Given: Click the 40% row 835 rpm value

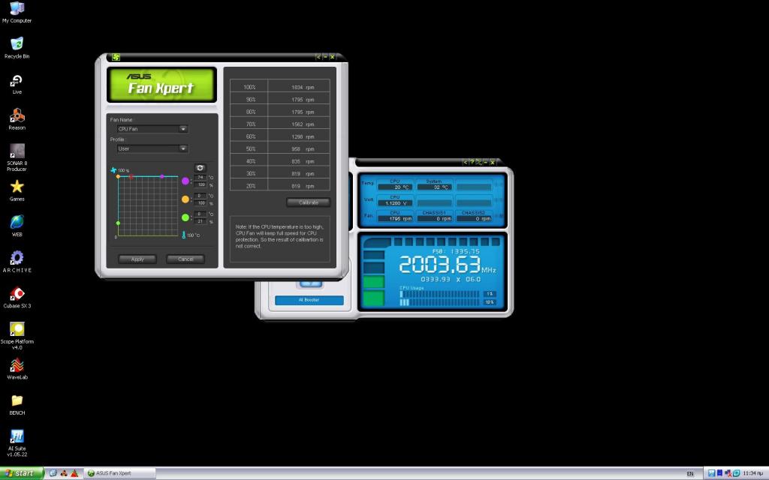Looking at the screenshot, I should [x=303, y=161].
